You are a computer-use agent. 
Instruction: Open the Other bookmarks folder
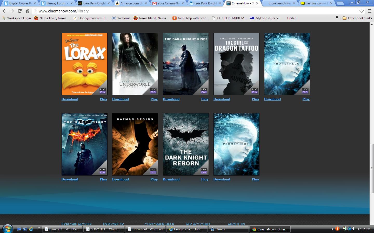tap(357, 18)
